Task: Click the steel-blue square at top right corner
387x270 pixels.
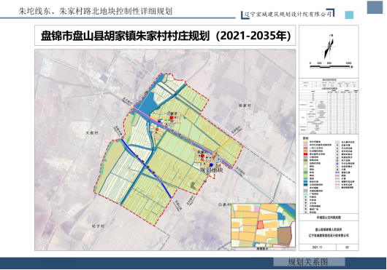Action: coord(375,7)
